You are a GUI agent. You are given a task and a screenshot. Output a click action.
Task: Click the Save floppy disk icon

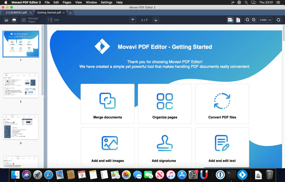(x=6, y=20)
